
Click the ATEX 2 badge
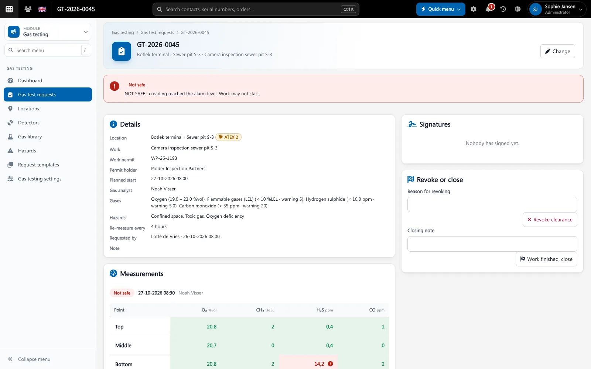pos(228,137)
